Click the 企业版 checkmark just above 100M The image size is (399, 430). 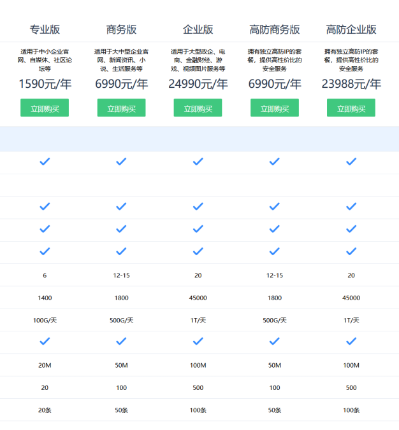(198, 341)
